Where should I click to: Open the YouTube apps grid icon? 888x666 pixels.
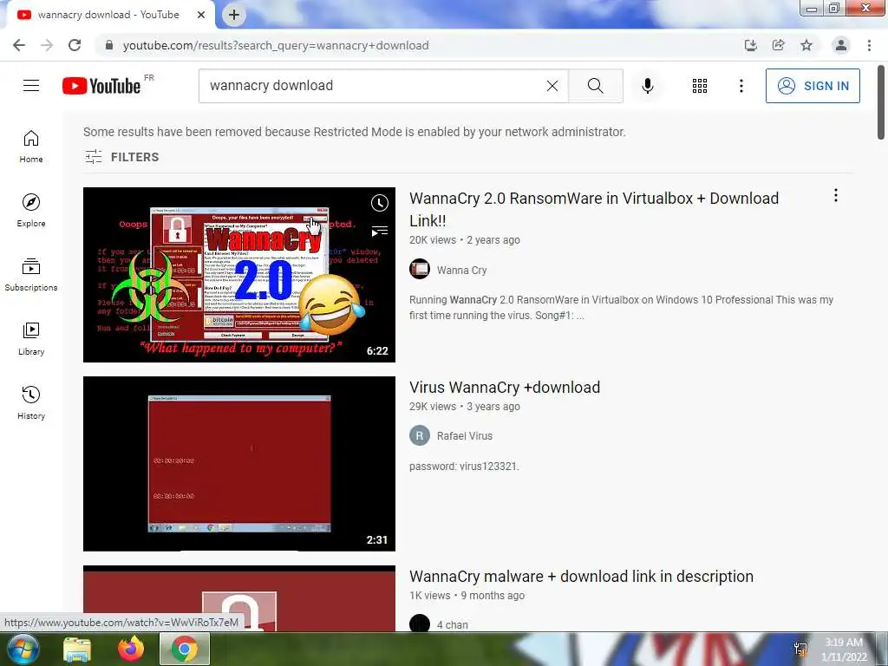click(700, 86)
